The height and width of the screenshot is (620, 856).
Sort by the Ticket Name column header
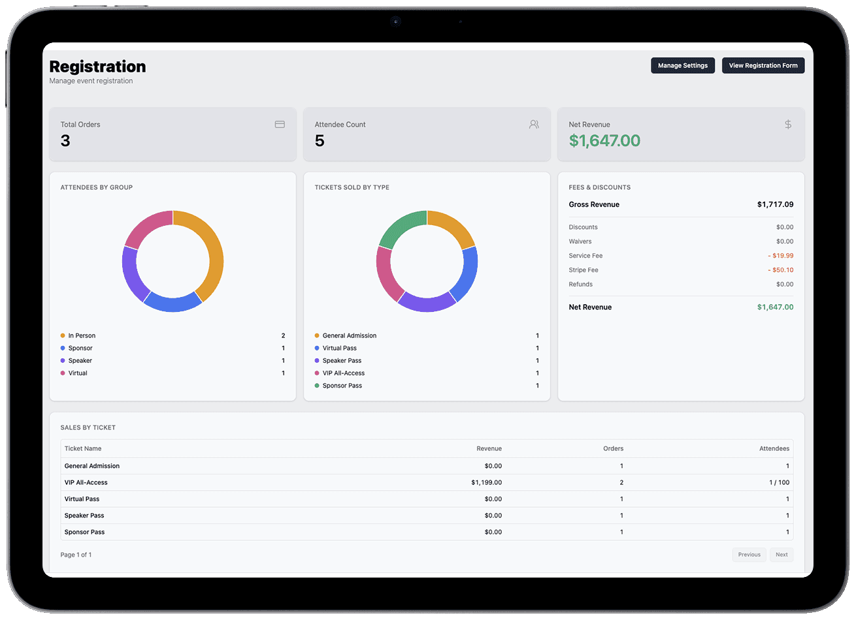click(83, 448)
